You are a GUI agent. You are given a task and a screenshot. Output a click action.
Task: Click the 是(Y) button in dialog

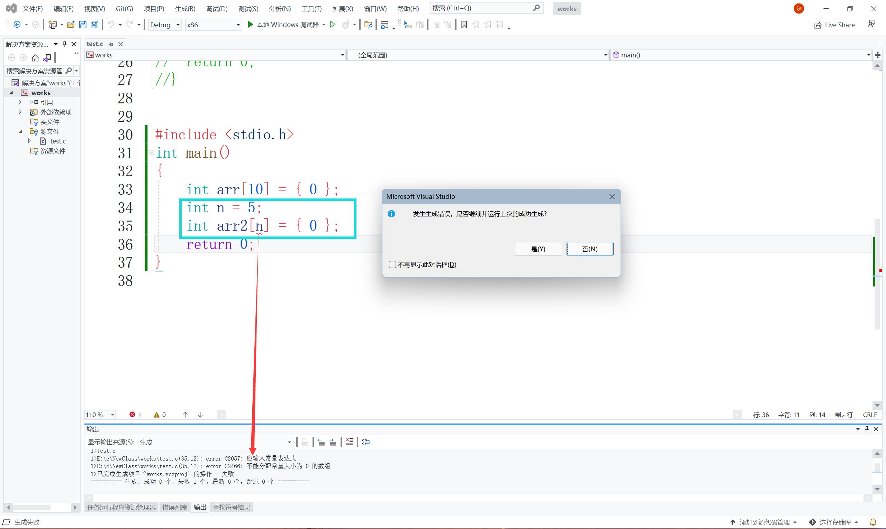coord(538,249)
